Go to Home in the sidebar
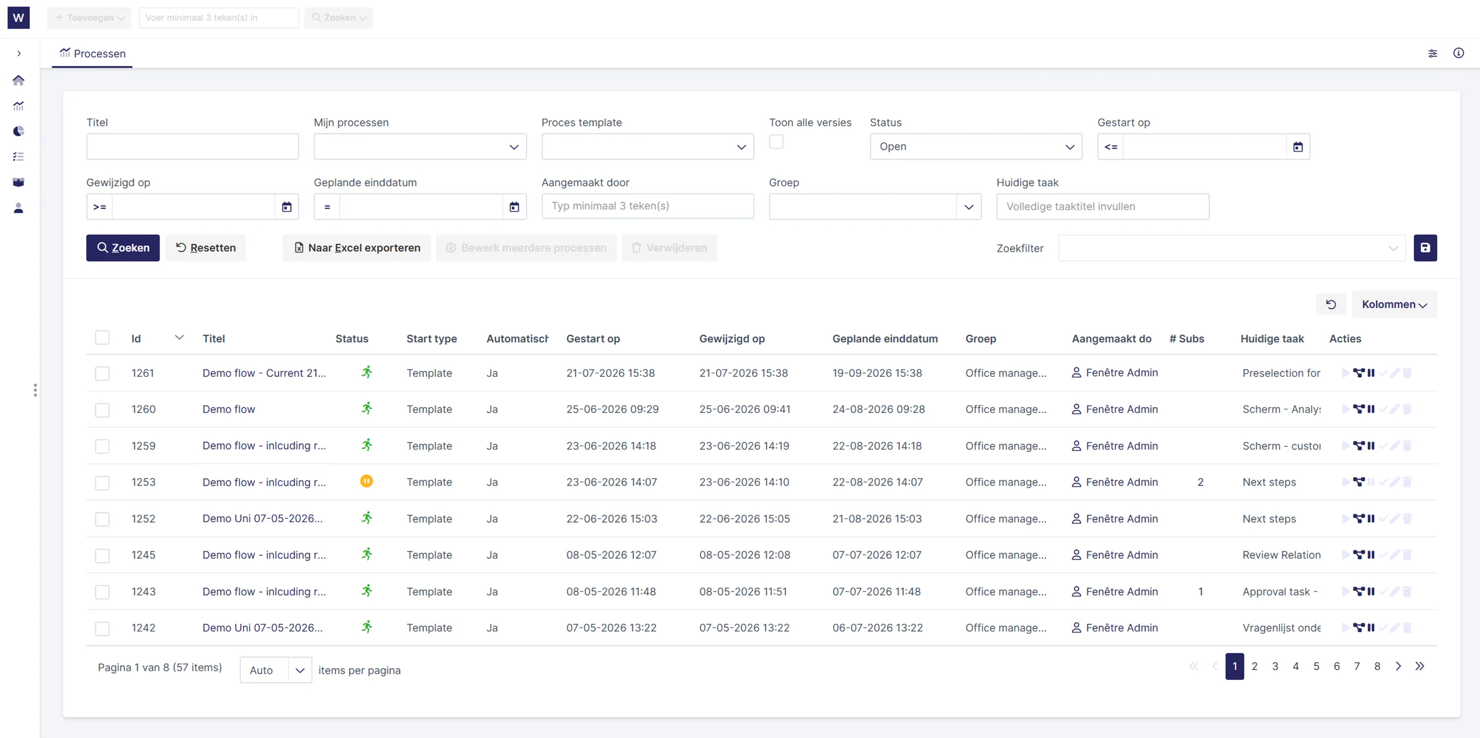This screenshot has width=1480, height=738. pyautogui.click(x=19, y=80)
